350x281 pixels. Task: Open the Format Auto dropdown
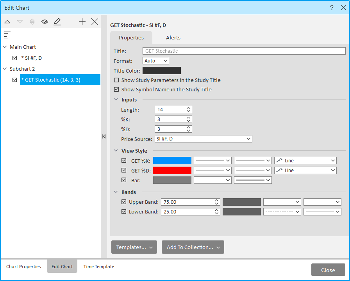156,60
